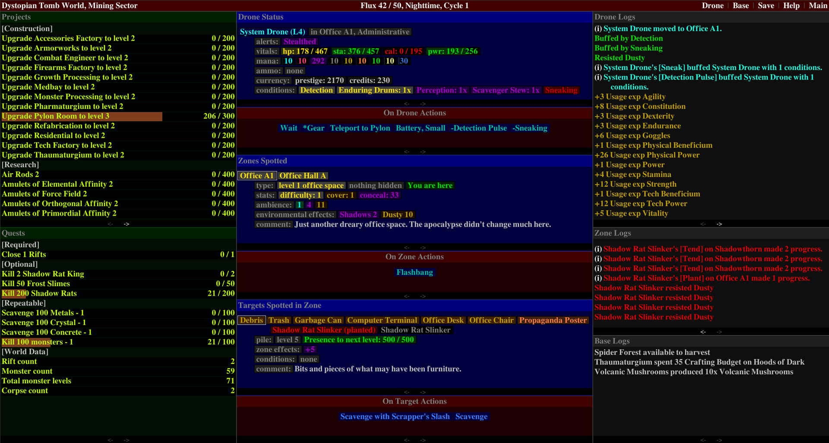Image resolution: width=829 pixels, height=443 pixels.
Task: Go to next page of Drone Logs
Action: coord(719,224)
